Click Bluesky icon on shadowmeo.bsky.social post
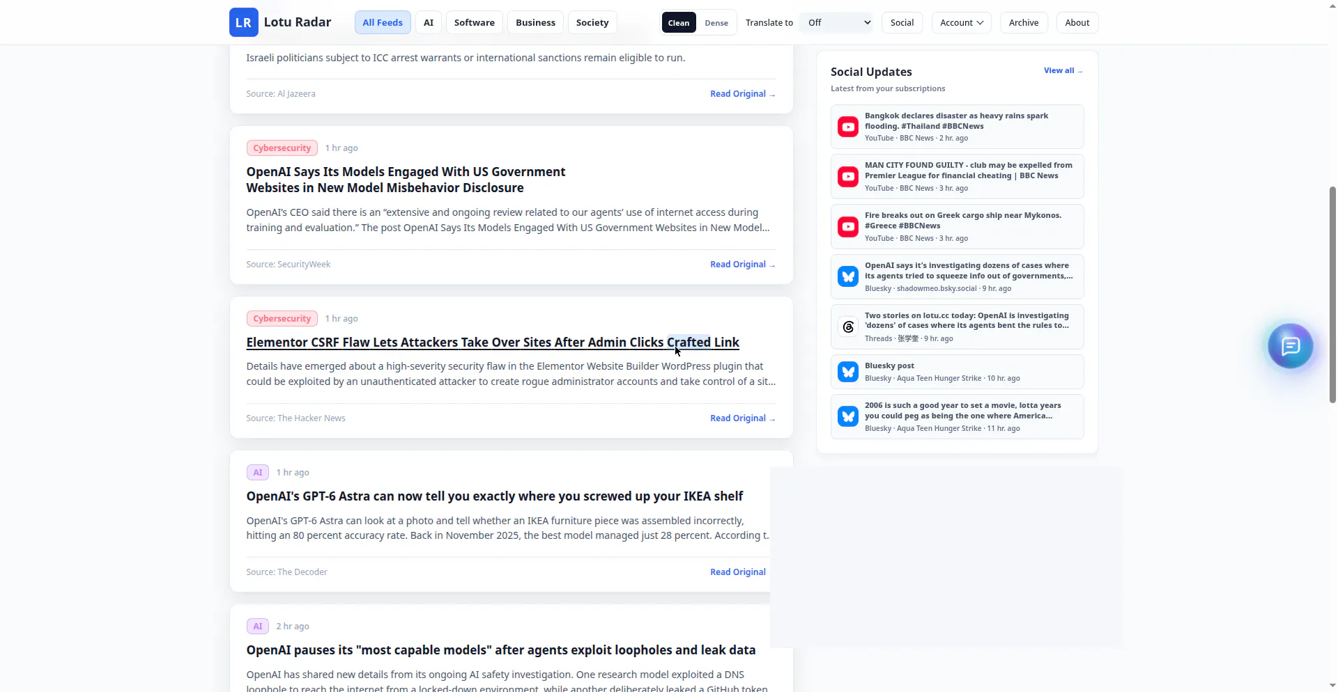Image resolution: width=1338 pixels, height=692 pixels. [x=848, y=277]
